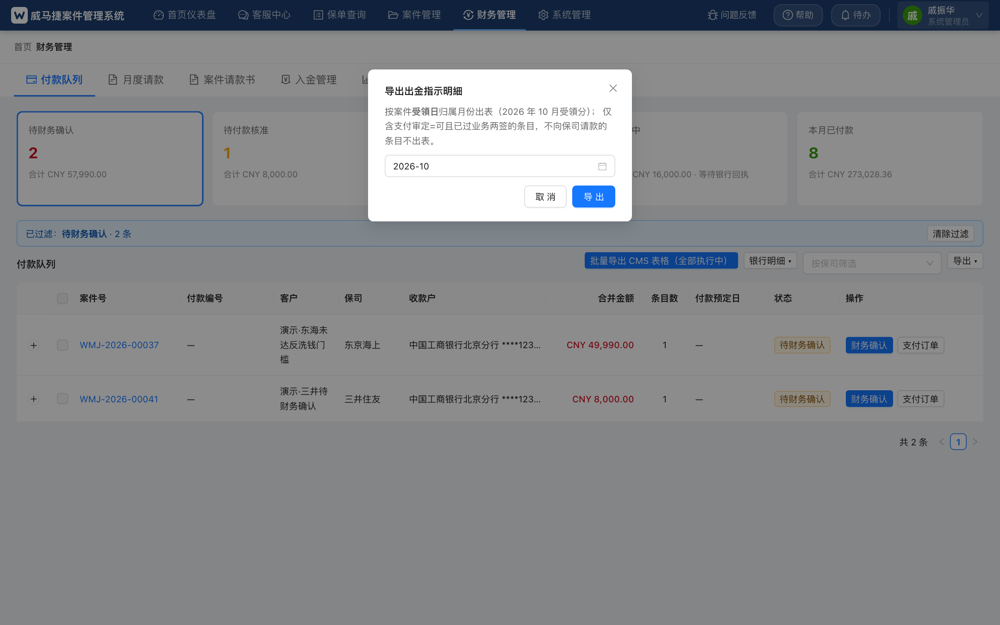Open the 财务管理 menu
The height and width of the screenshot is (625, 1000).
point(489,15)
